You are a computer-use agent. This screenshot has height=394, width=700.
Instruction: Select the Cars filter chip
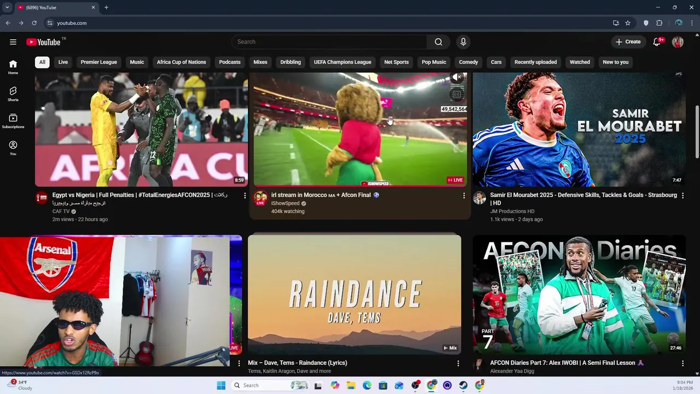[496, 62]
